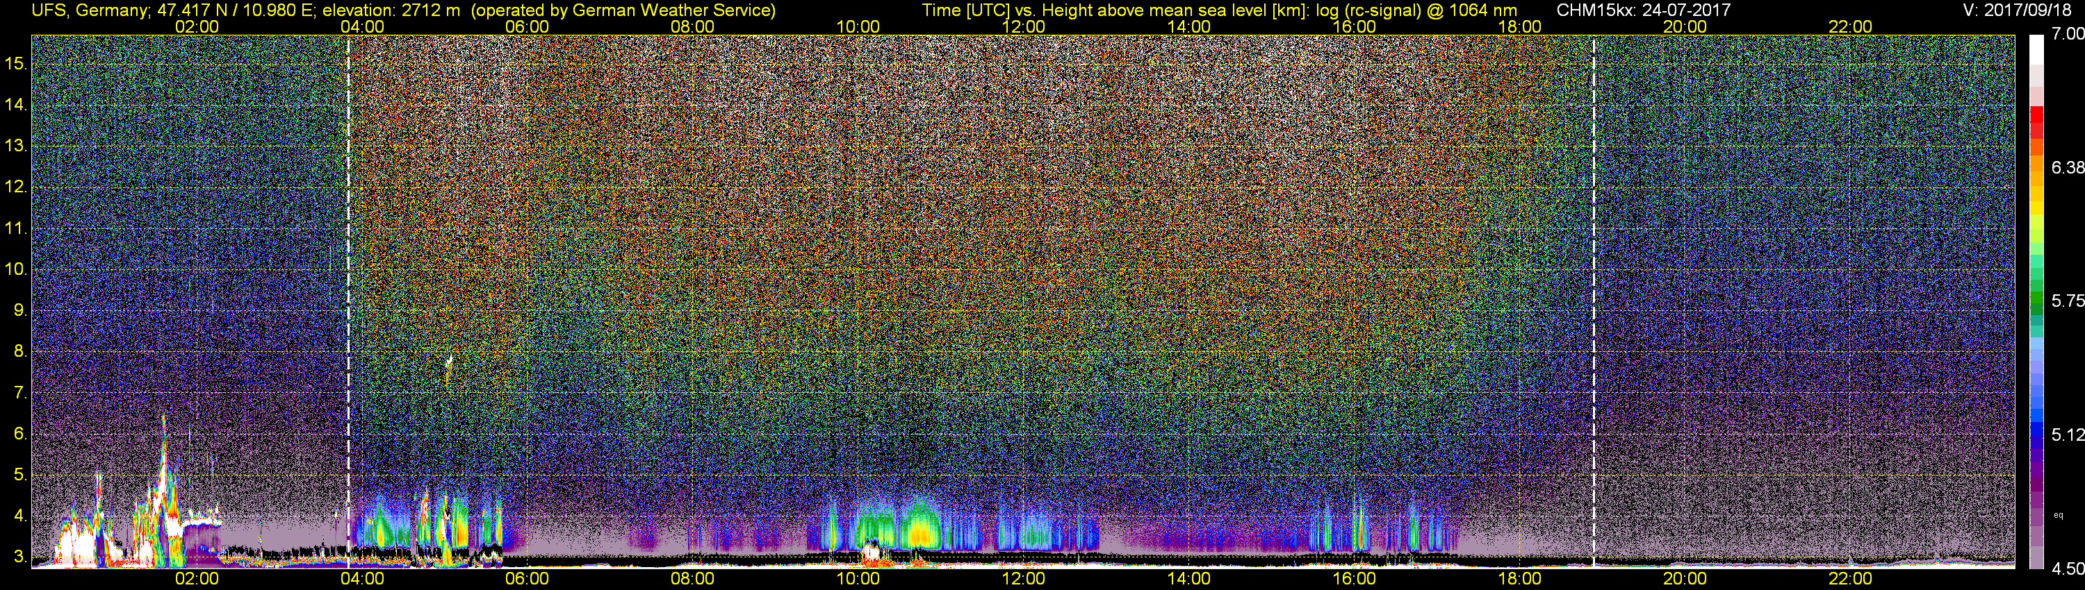The height and width of the screenshot is (590, 2085).
Task: Click the colorbar value '5.75'
Action: (2067, 301)
